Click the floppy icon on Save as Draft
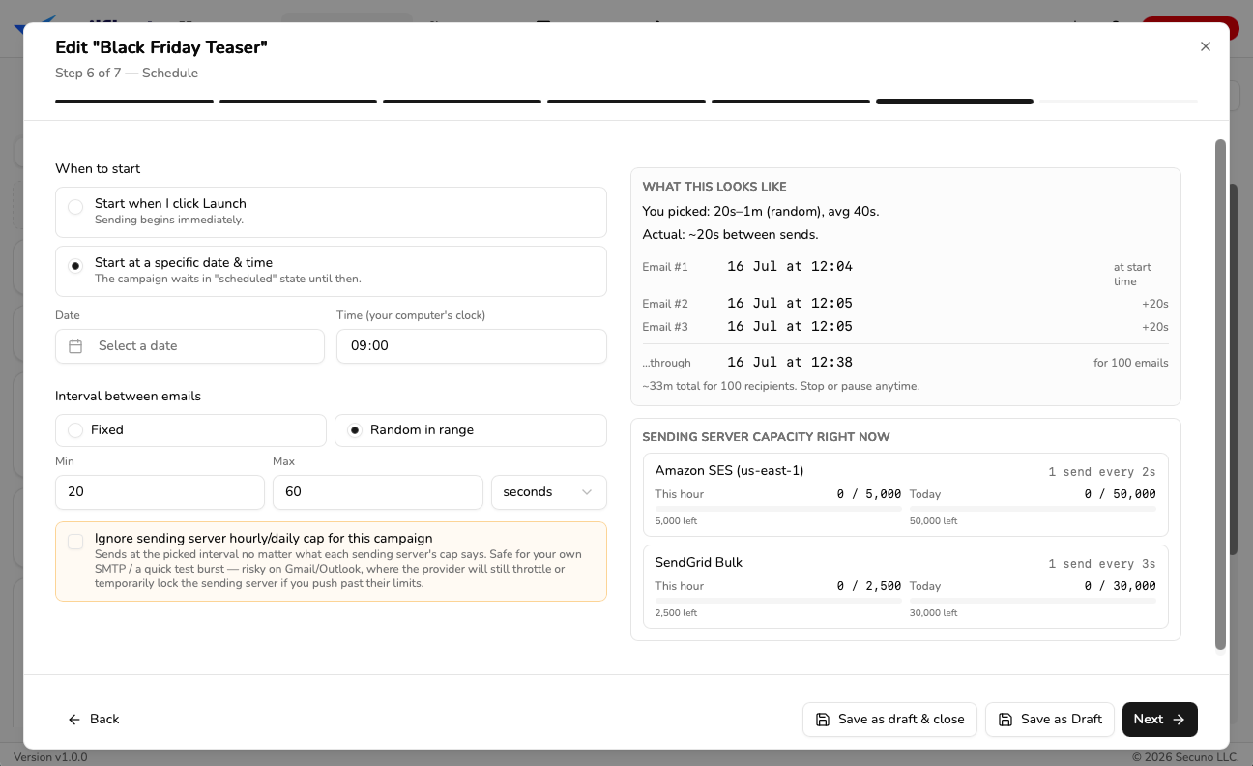The image size is (1253, 766). [x=1005, y=720]
